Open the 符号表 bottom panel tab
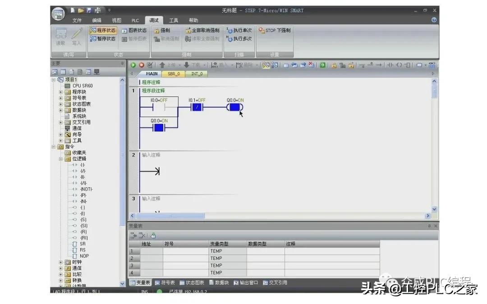The width and height of the screenshot is (487, 304). [x=165, y=282]
